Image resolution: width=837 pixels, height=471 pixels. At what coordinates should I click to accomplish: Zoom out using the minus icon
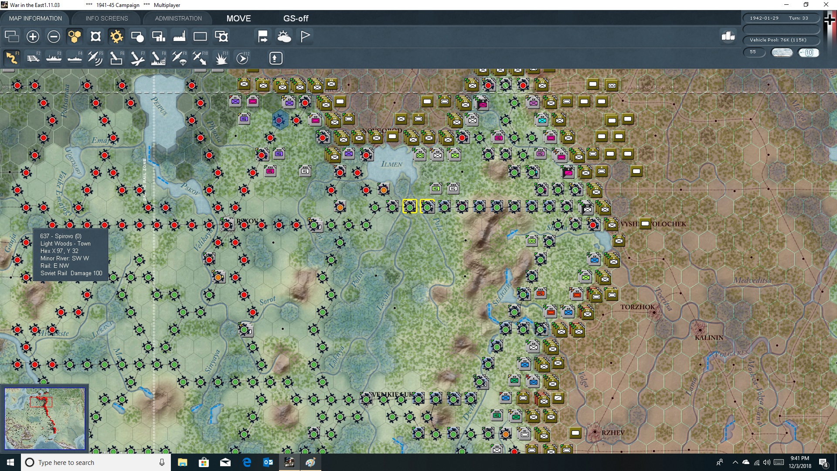(x=54, y=37)
